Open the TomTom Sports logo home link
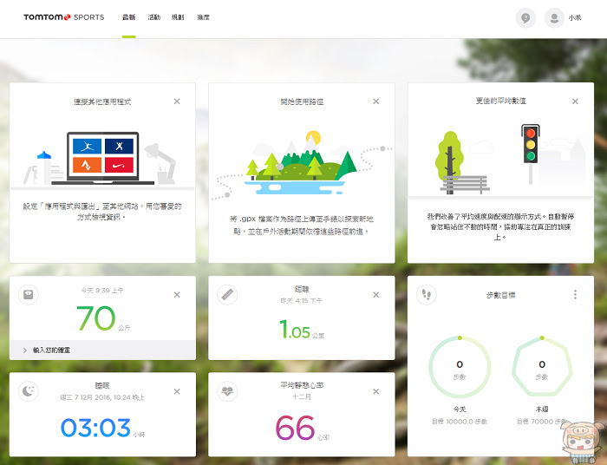The width and height of the screenshot is (607, 465). pyautogui.click(x=64, y=17)
